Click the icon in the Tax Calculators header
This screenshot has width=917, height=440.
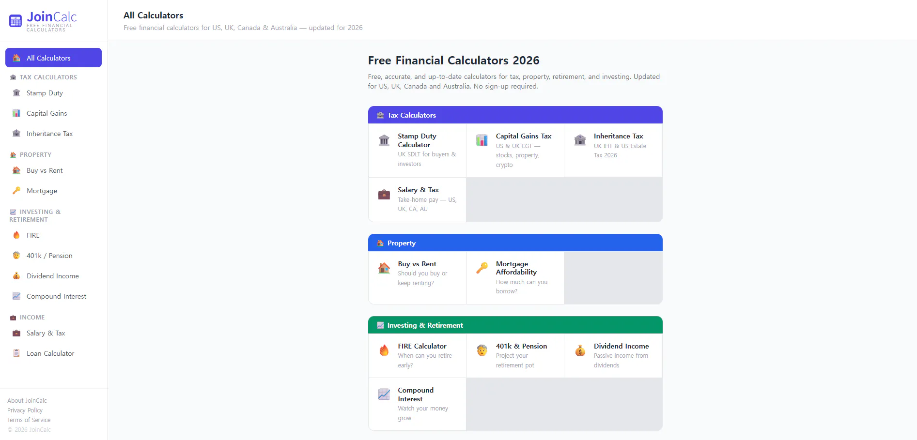(380, 115)
